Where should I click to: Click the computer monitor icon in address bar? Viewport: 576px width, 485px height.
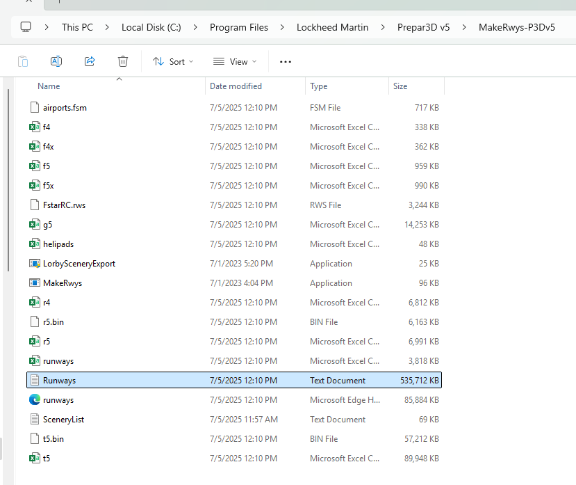tap(26, 27)
